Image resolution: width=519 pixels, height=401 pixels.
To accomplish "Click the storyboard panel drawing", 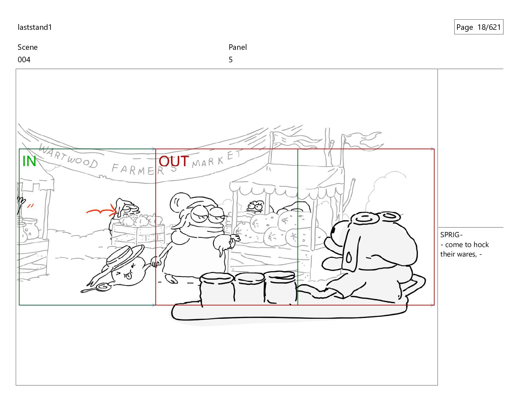I will pos(227,227).
